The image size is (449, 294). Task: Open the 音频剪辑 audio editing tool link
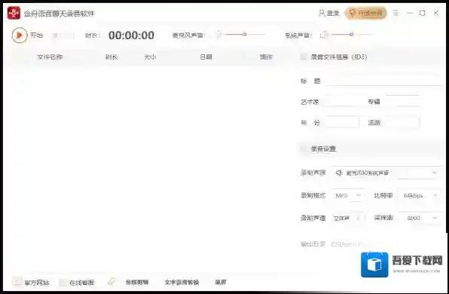[137, 282]
